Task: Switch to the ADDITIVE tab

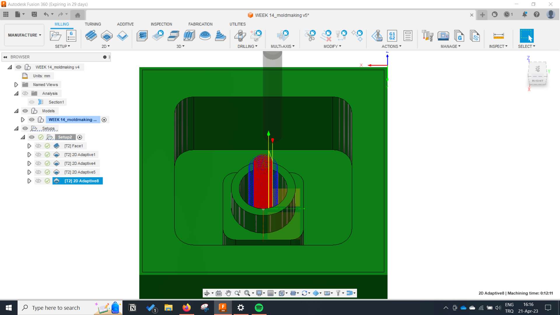Action: 125,24
